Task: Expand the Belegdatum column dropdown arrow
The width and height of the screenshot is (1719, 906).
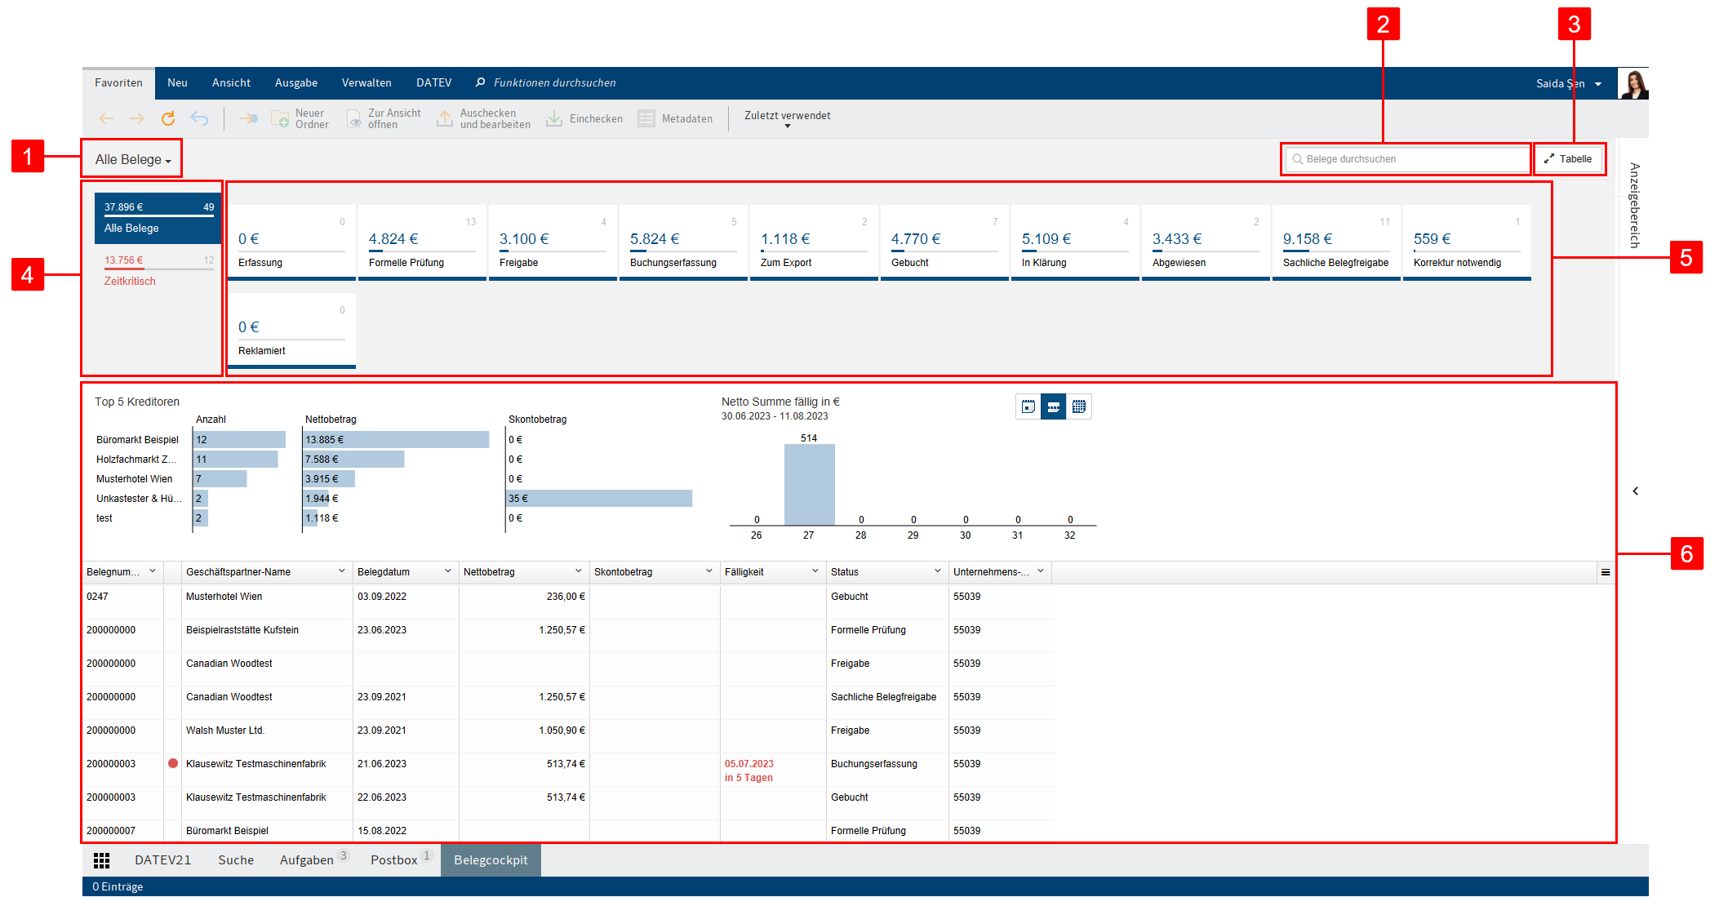Action: [x=448, y=571]
